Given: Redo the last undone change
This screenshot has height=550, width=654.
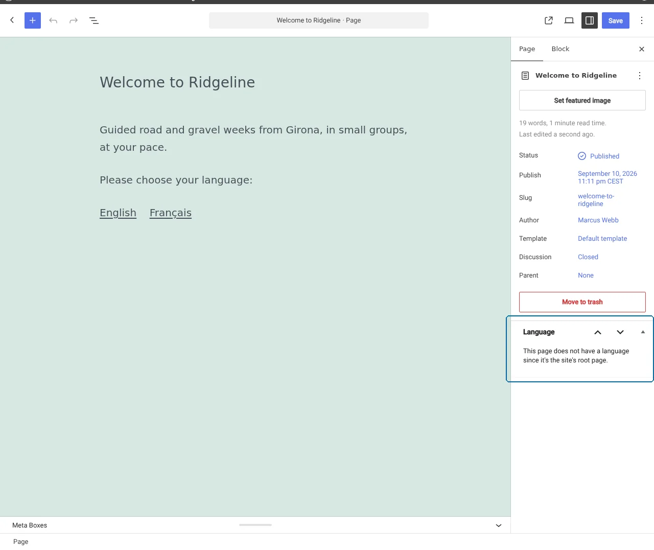Looking at the screenshot, I should (74, 20).
